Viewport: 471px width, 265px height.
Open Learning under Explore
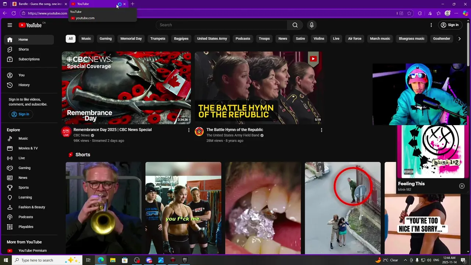point(29,197)
